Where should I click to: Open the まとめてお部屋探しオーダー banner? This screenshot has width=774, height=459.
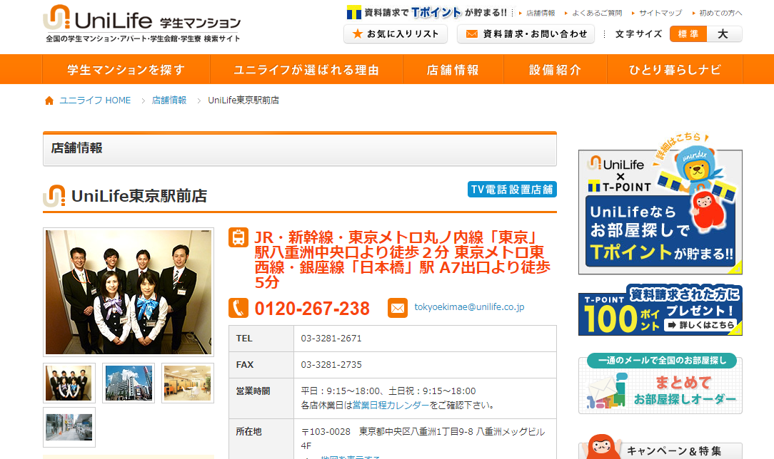tap(660, 385)
